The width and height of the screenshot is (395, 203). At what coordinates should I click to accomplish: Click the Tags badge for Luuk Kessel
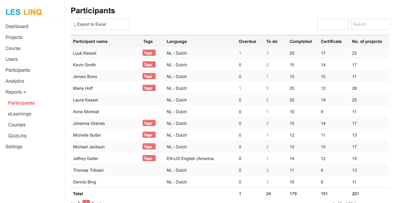tap(149, 53)
